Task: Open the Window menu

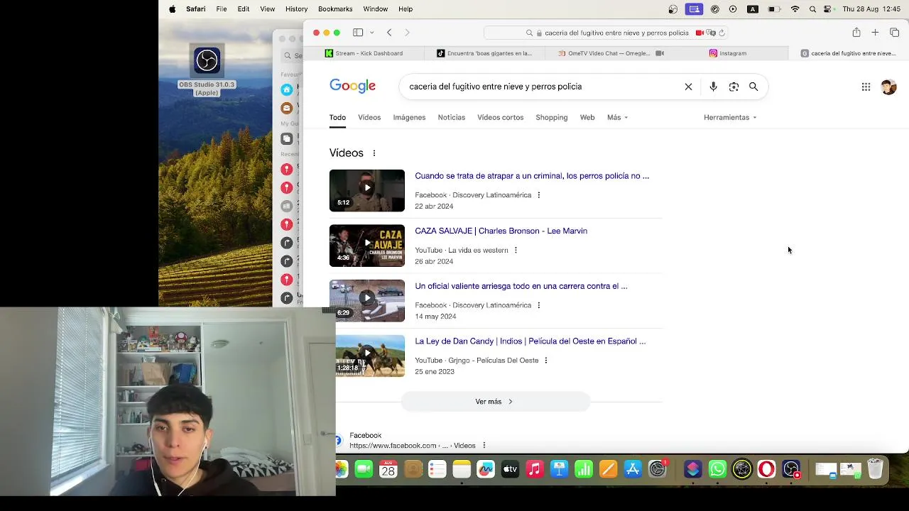Action: tap(375, 9)
